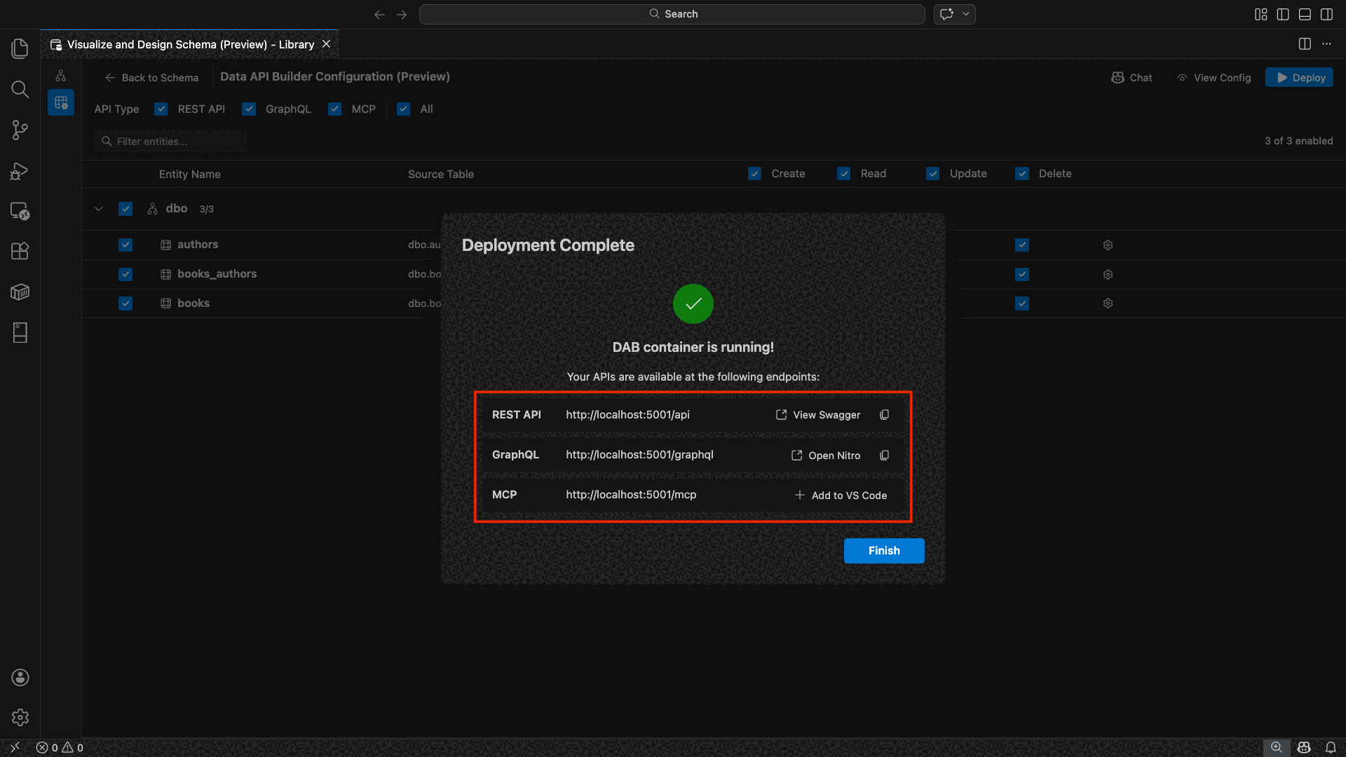Toggle the Create column header checkbox
This screenshot has height=757, width=1346.
[754, 174]
